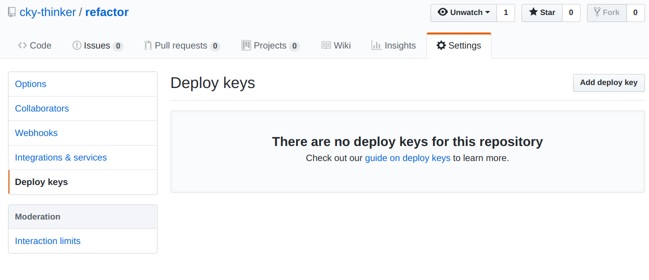Click the 'There are no deploy keys' message
The width and height of the screenshot is (649, 280).
tap(407, 142)
